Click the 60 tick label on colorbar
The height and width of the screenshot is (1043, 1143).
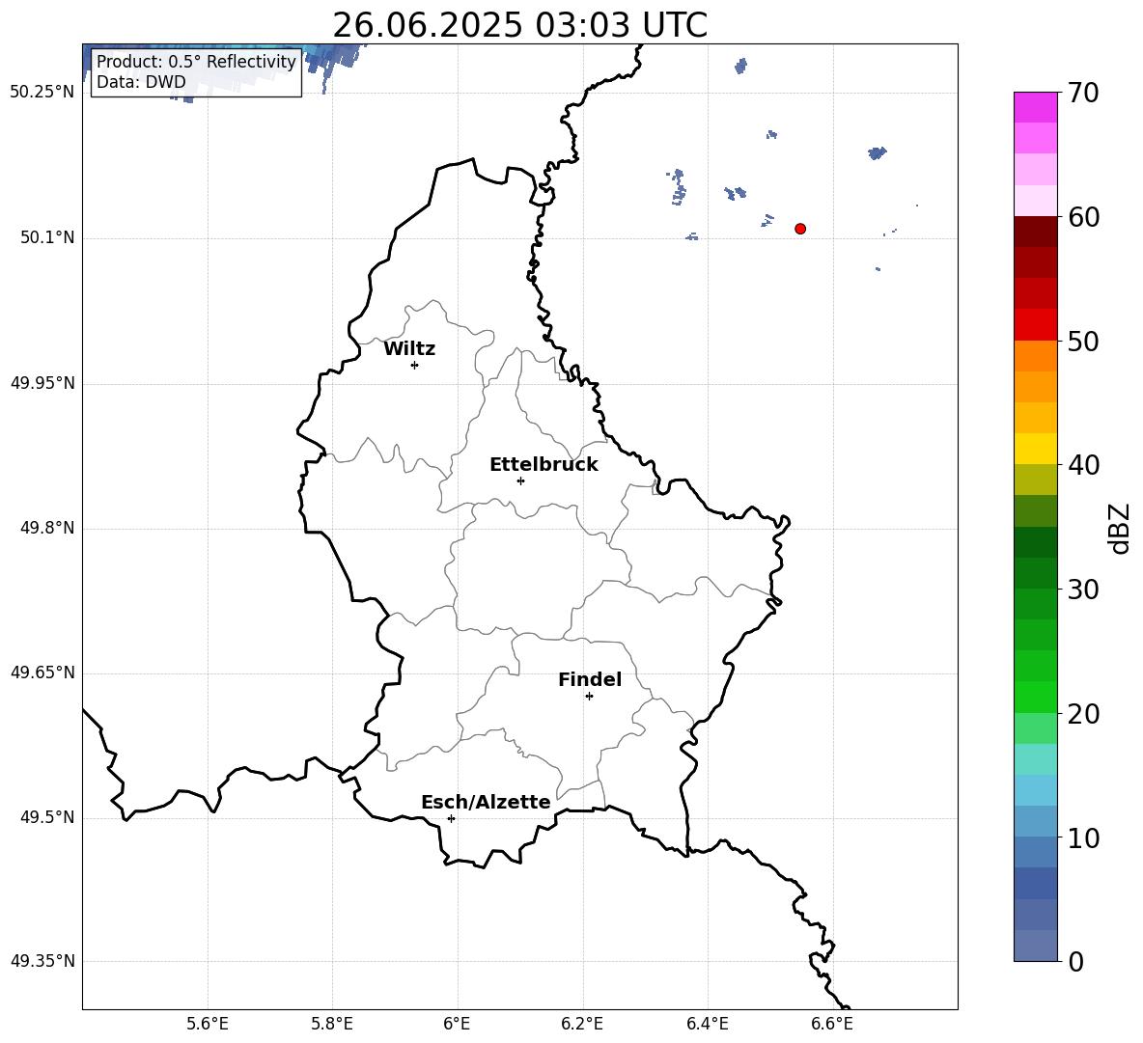pyautogui.click(x=1083, y=217)
